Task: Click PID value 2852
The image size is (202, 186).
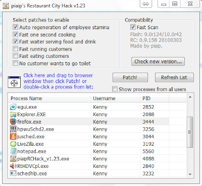Action: point(148,107)
